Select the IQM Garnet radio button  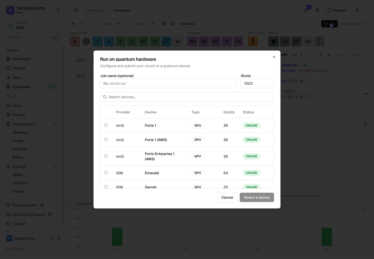click(106, 187)
